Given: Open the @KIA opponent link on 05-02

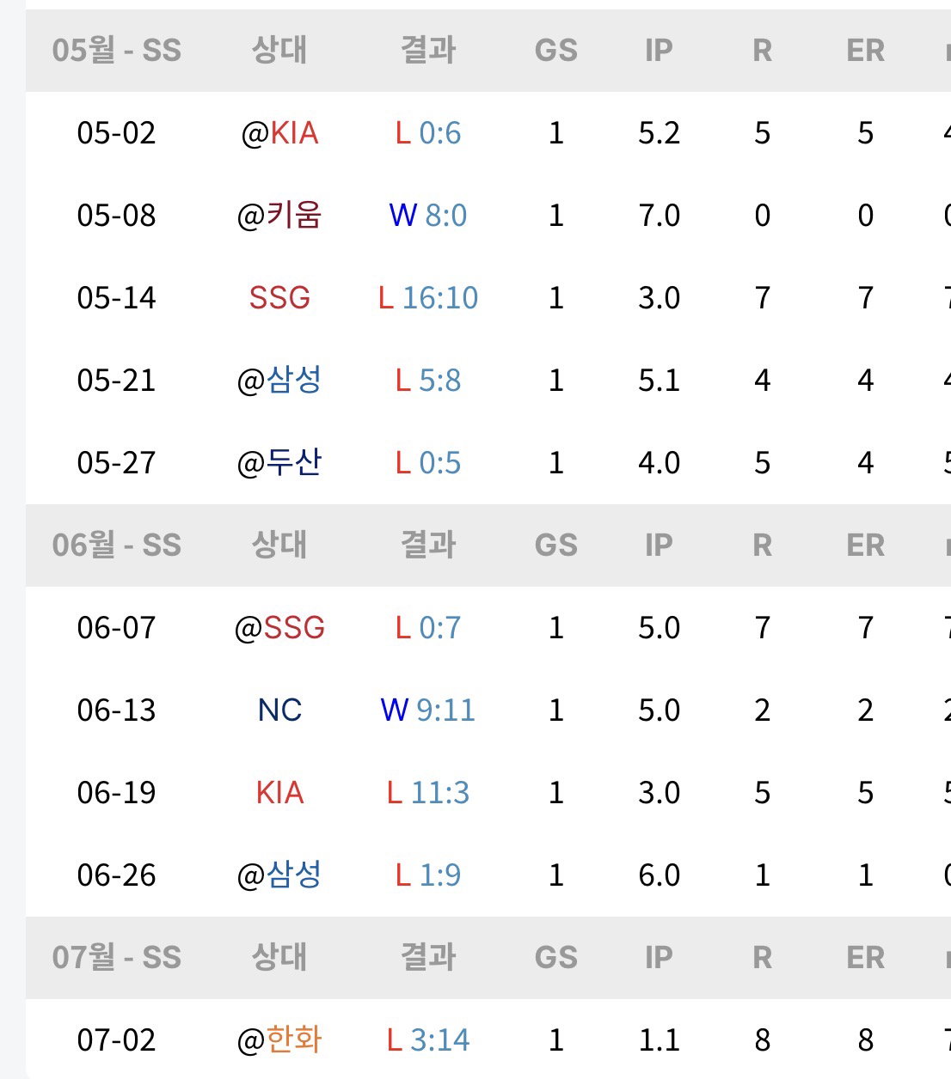Looking at the screenshot, I should tap(279, 133).
